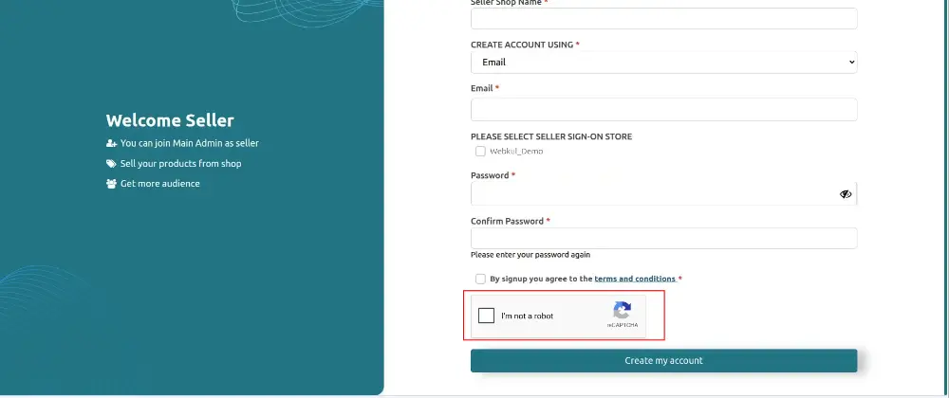Tick the Webkul_Demo store checkbox
Screen dimensions: 949x398
480,151
